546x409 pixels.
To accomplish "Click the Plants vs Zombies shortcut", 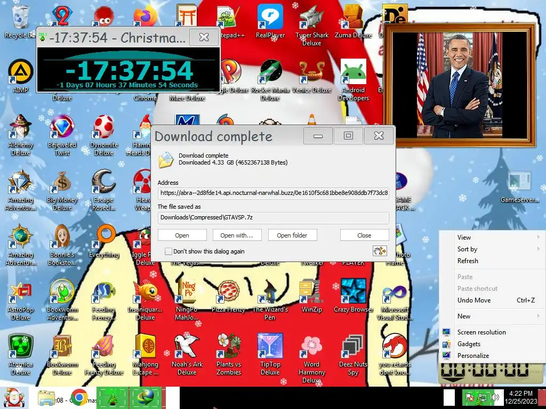I will tap(228, 354).
